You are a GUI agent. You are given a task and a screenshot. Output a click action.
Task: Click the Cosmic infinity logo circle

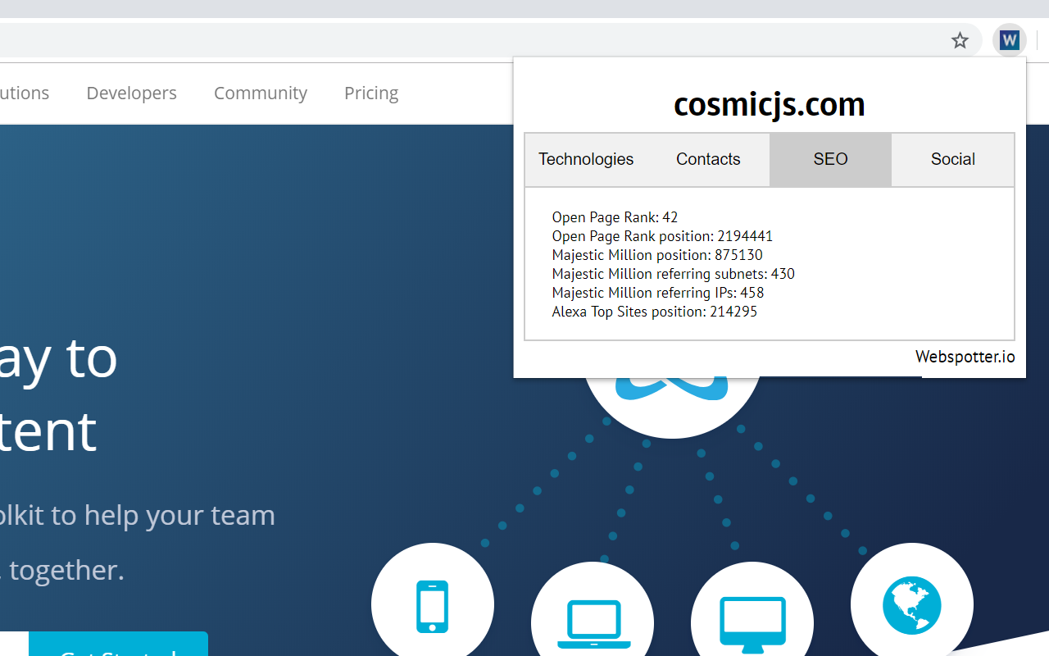[672, 408]
